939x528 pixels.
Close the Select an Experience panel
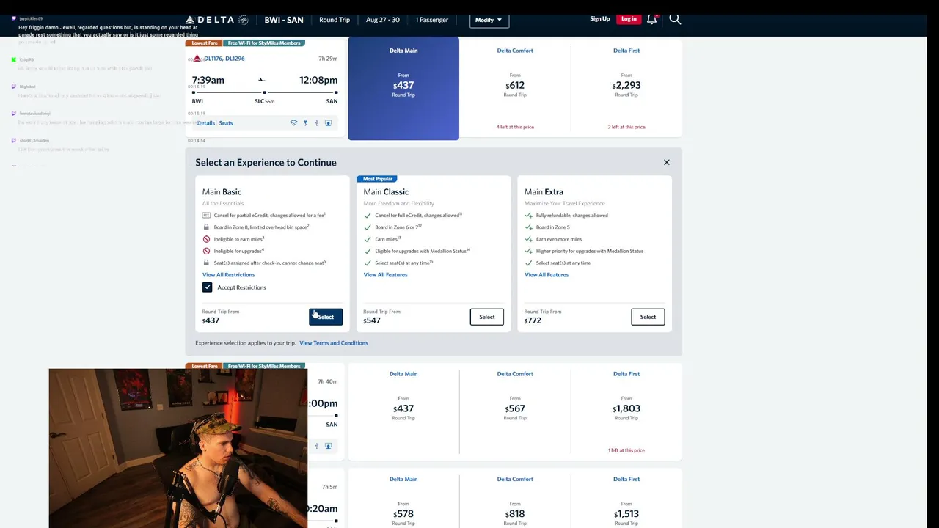tap(667, 162)
